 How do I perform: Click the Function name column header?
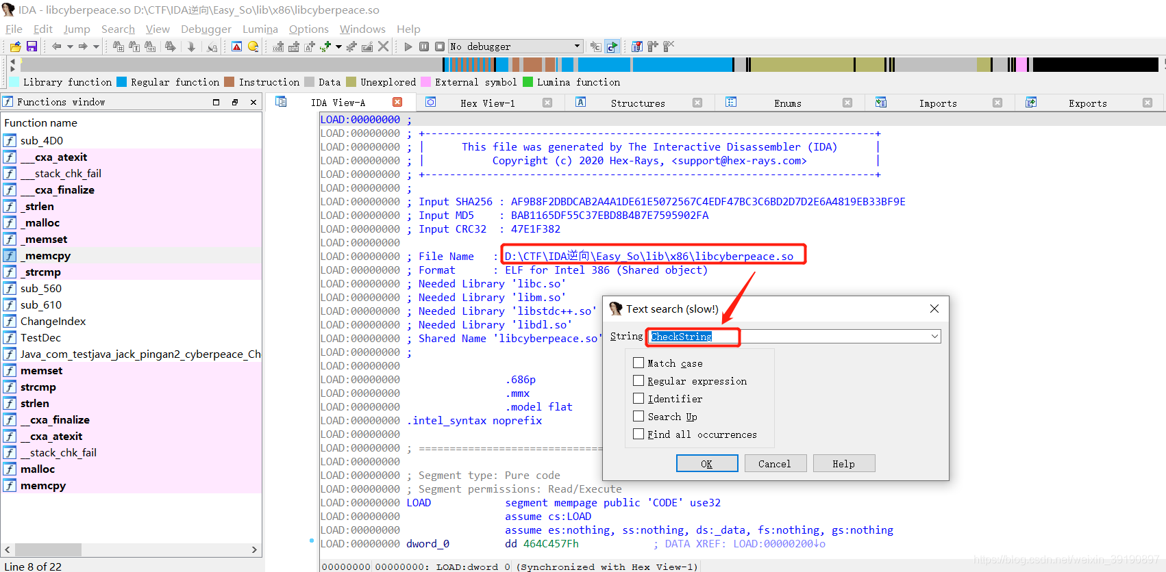point(131,122)
